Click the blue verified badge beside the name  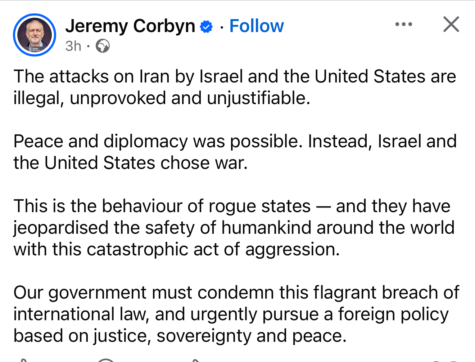click(206, 27)
